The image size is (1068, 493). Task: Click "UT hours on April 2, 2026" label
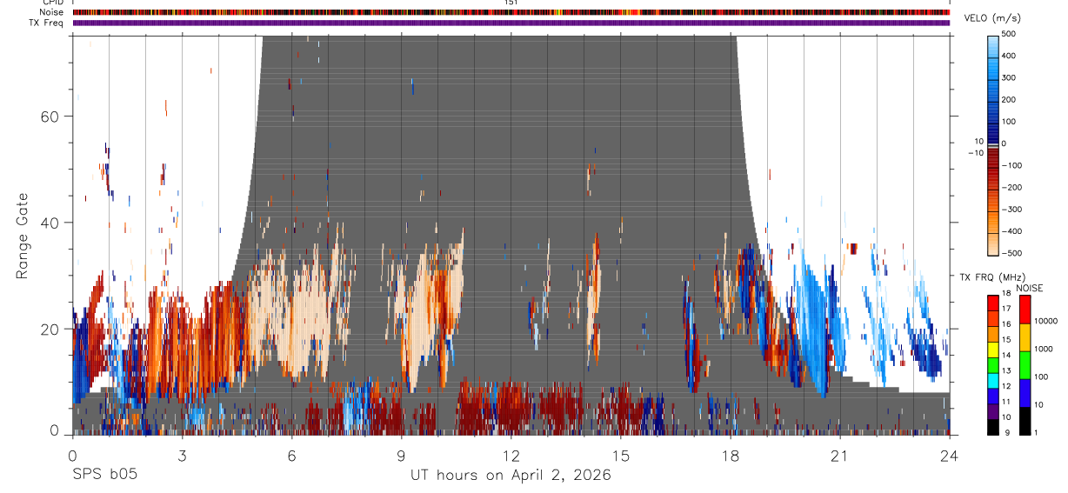tap(511, 475)
